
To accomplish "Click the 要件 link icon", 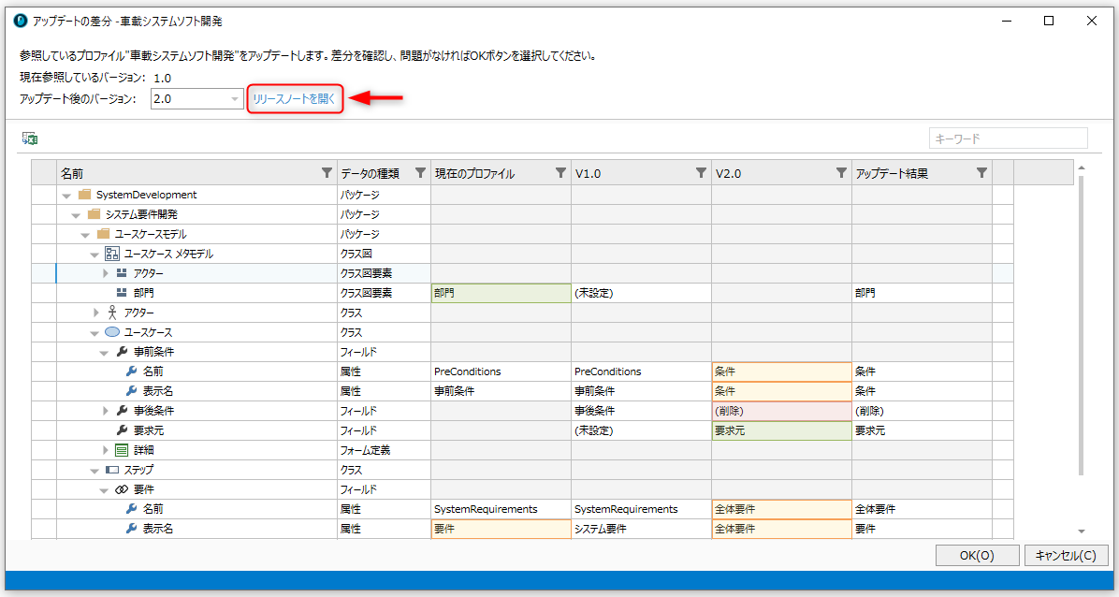I will [x=122, y=490].
